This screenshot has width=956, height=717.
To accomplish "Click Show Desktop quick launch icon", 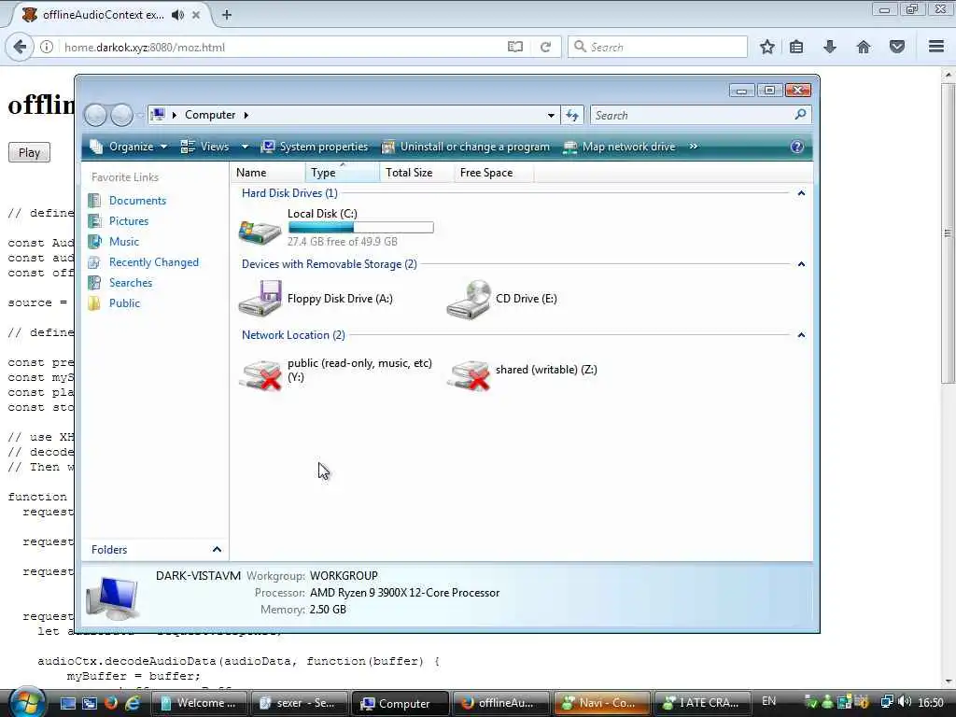I will click(67, 703).
